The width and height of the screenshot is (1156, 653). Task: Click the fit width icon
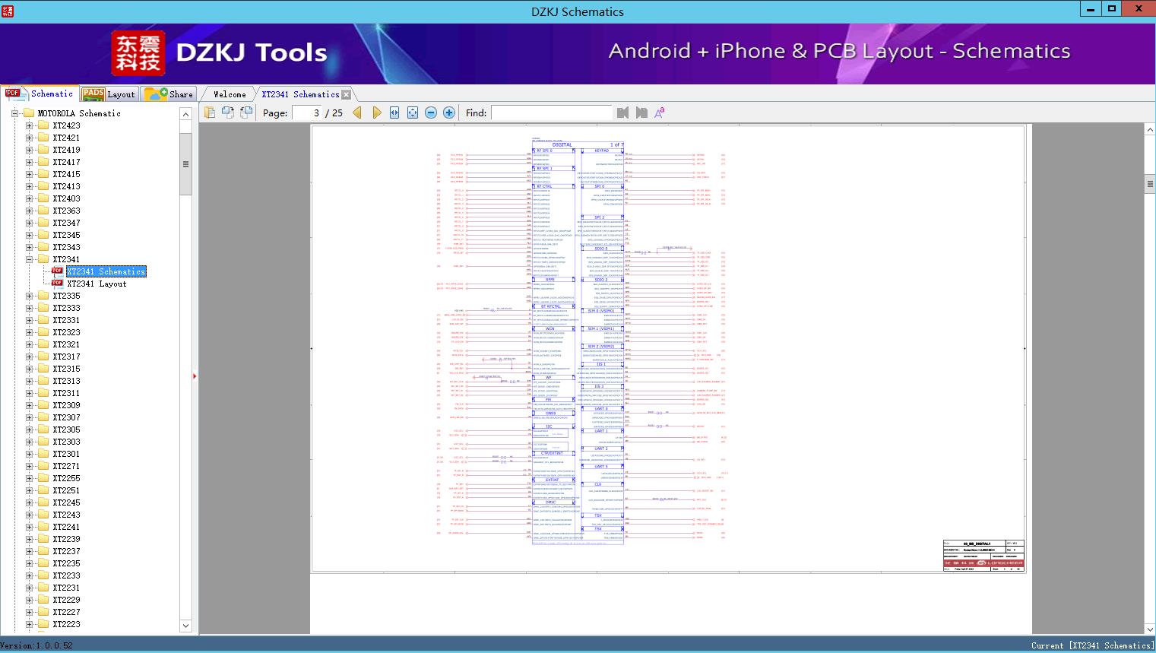(394, 113)
